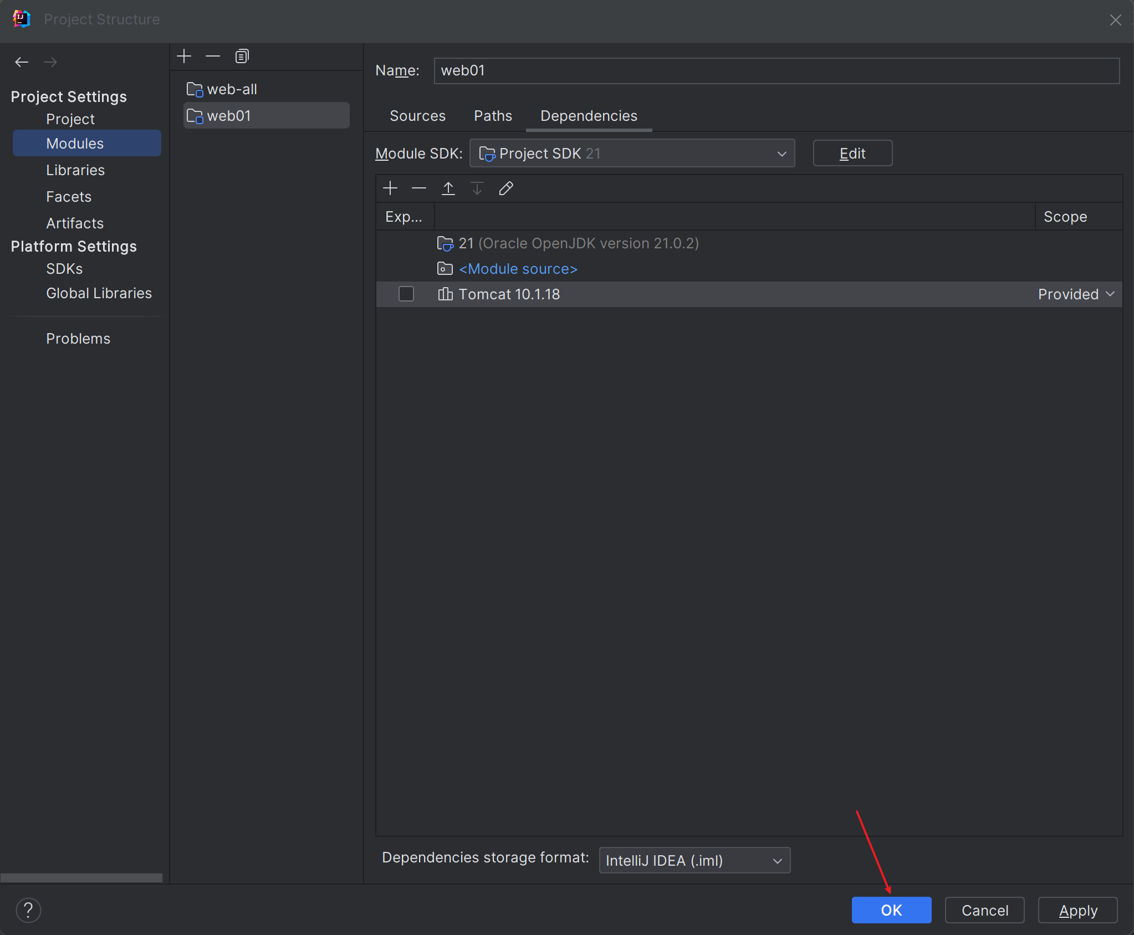
Task: Move dependency up with the arrow icon
Action: (448, 188)
